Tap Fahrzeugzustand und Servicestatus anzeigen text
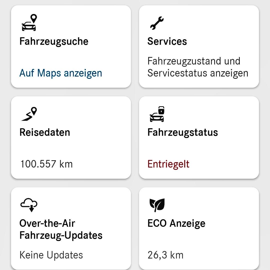 coord(197,67)
